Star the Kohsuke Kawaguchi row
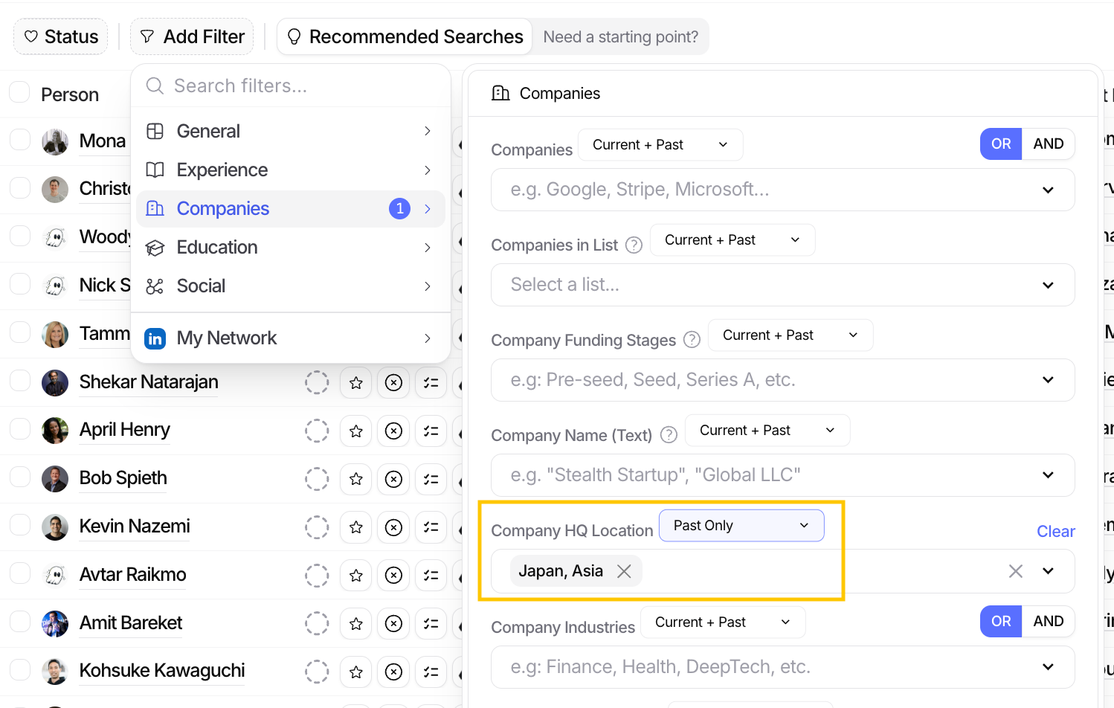The image size is (1114, 708). click(x=356, y=672)
